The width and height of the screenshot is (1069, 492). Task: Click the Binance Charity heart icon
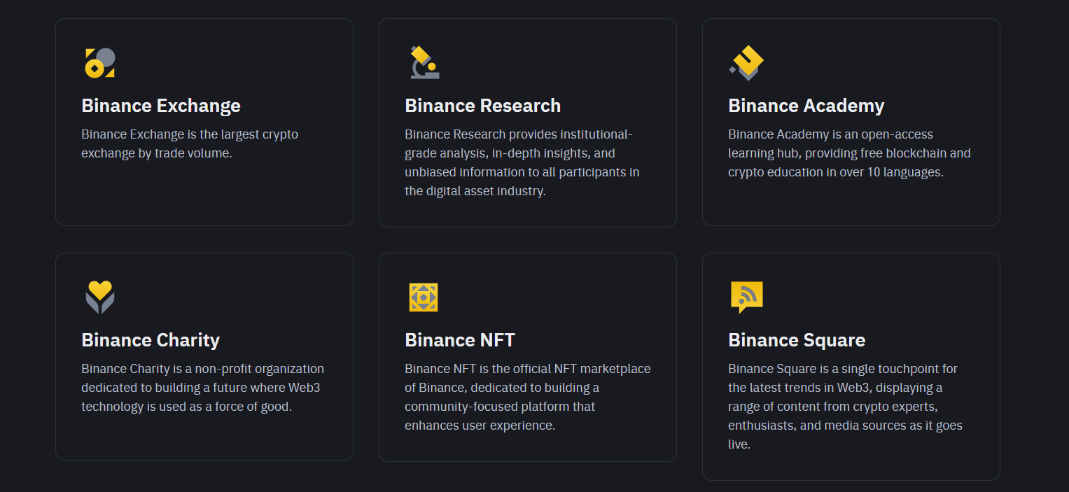(x=99, y=297)
